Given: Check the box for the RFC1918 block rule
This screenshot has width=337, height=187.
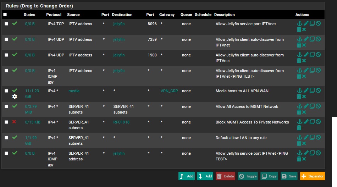Looking at the screenshot, I should [x=6, y=122].
